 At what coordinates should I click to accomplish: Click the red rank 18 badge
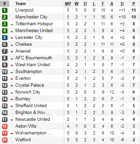pos(5,126)
